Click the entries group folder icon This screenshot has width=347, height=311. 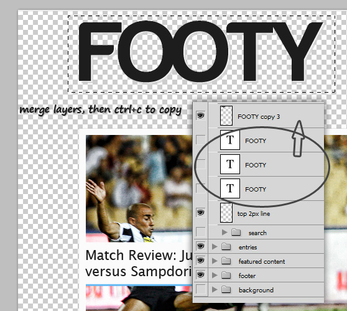pos(226,246)
